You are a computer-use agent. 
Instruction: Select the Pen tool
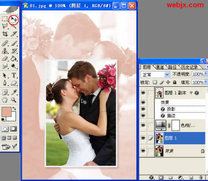[x=5, y=83]
